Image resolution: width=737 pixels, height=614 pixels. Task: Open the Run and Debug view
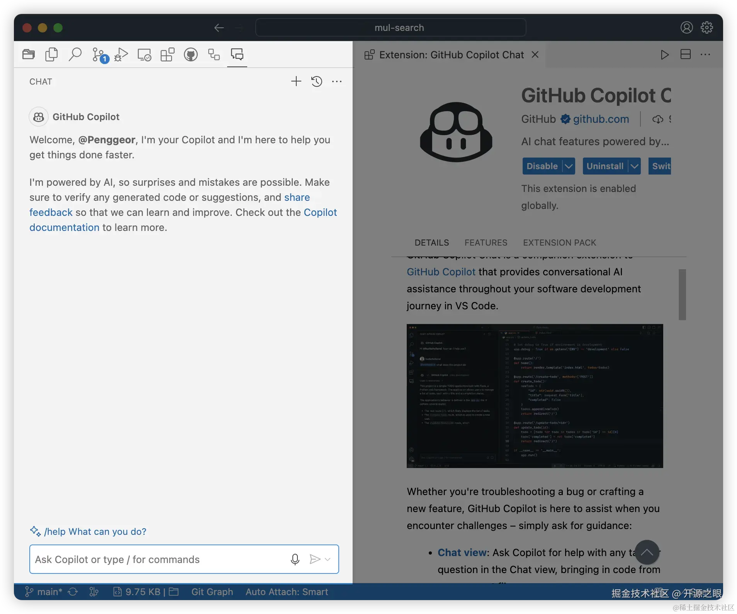point(121,54)
